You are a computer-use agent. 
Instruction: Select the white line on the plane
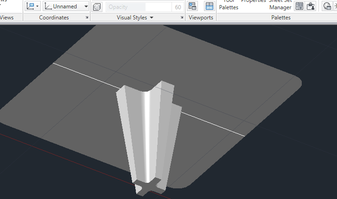tap(83, 74)
